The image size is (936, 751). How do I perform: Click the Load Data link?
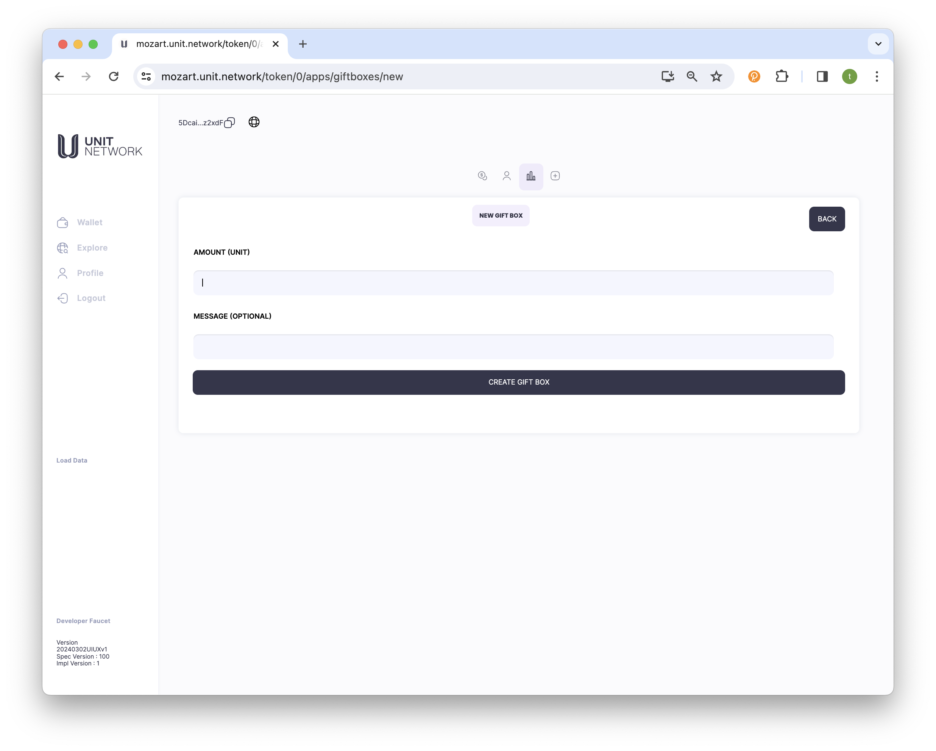click(72, 460)
